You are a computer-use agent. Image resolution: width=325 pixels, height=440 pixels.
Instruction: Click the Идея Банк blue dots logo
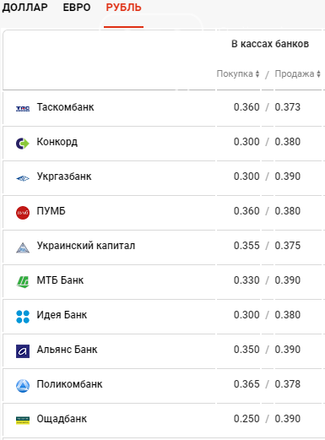point(23,317)
